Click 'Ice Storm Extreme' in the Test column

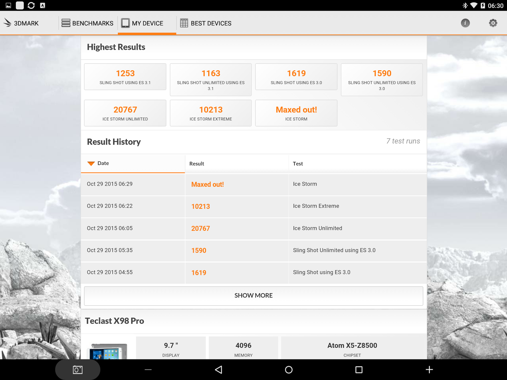(x=316, y=206)
